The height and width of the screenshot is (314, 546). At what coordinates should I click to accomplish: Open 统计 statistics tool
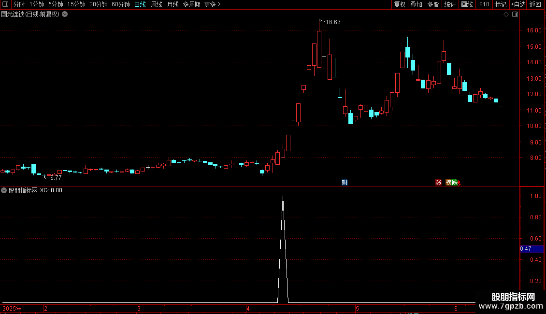[450, 4]
